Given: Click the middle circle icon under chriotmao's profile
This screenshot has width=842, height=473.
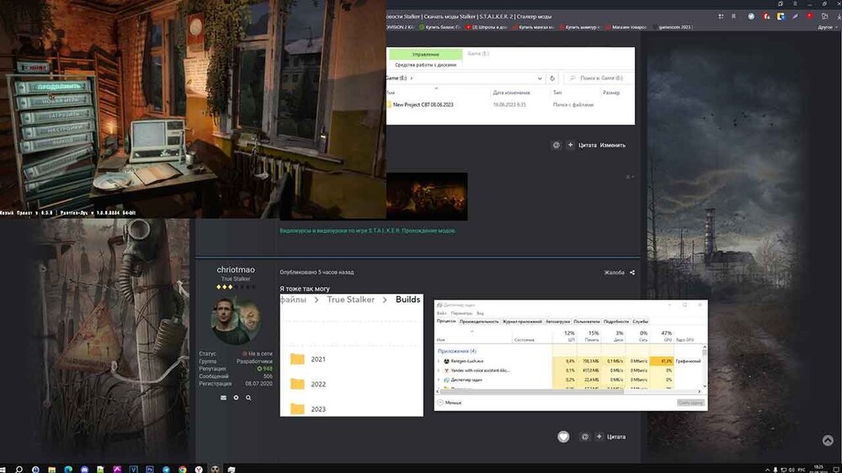Looking at the screenshot, I should 236,397.
